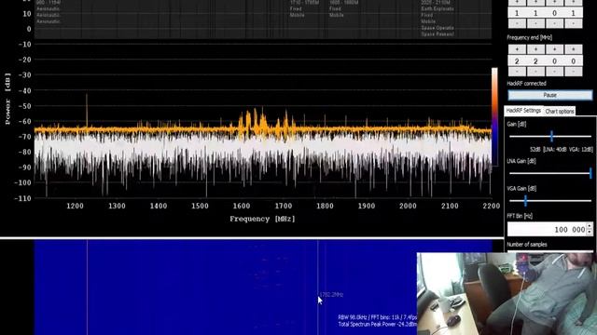The image size is (597, 335).
Task: Click the -110 power axis label
Action: pyautogui.click(x=22, y=198)
